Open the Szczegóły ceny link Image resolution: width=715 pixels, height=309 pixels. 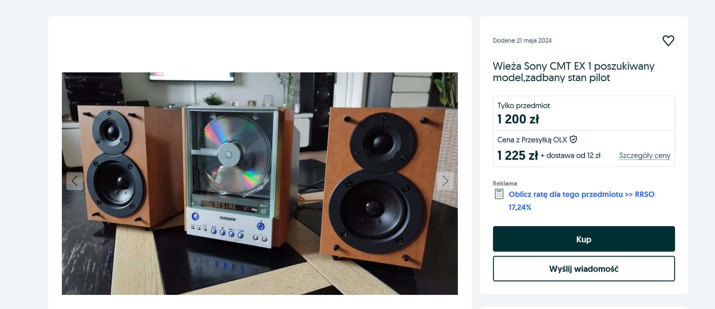(645, 156)
